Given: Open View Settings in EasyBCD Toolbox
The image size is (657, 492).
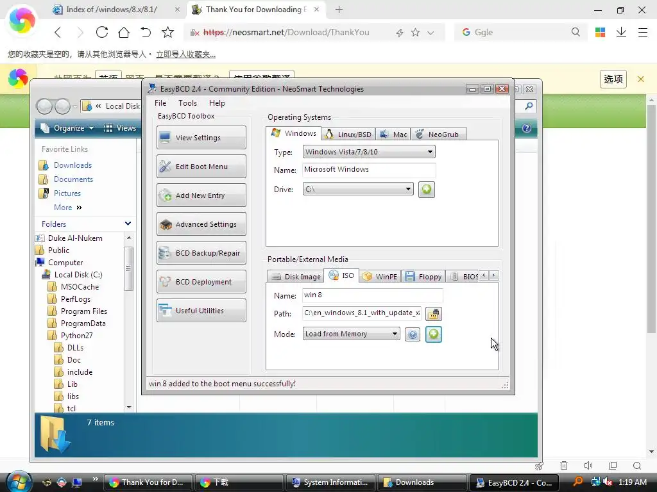Looking at the screenshot, I should [x=201, y=138].
